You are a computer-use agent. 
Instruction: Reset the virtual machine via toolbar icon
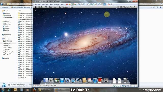(x=75, y=4)
